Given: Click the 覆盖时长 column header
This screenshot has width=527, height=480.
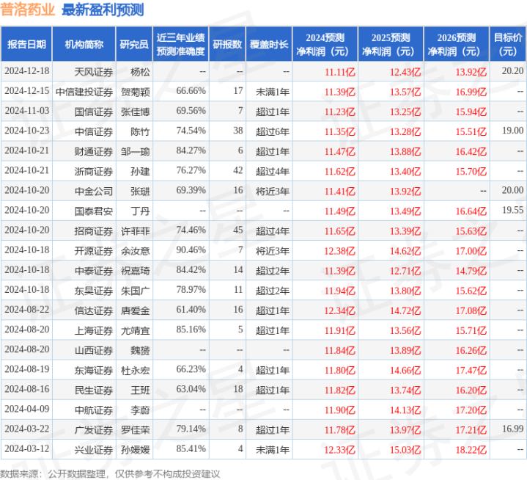Looking at the screenshot, I should point(269,45).
